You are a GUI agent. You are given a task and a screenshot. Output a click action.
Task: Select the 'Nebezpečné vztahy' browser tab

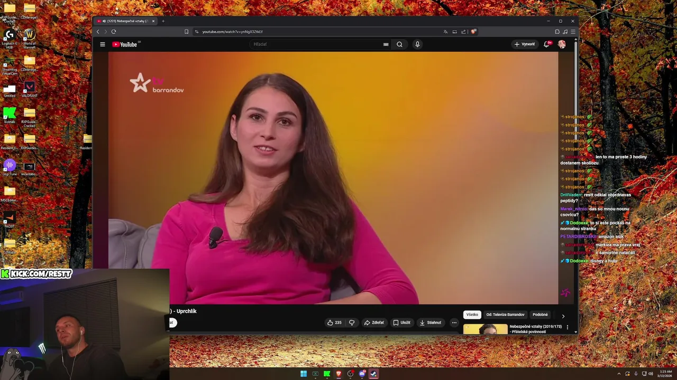126,21
